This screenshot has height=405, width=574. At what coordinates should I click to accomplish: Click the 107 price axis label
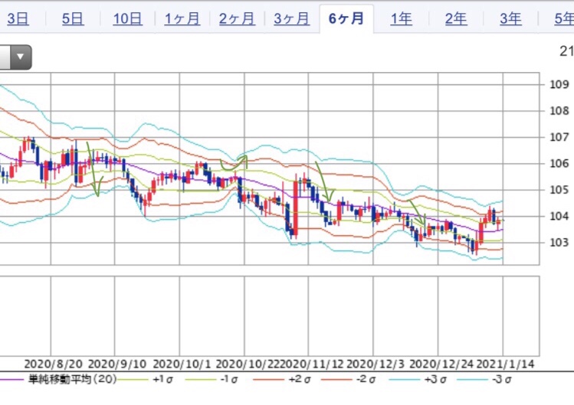559,137
